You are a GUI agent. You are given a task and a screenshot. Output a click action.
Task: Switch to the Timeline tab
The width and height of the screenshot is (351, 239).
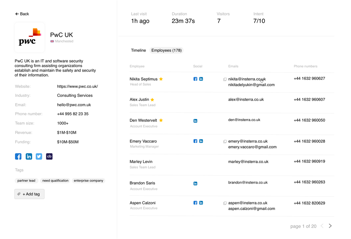click(x=138, y=50)
